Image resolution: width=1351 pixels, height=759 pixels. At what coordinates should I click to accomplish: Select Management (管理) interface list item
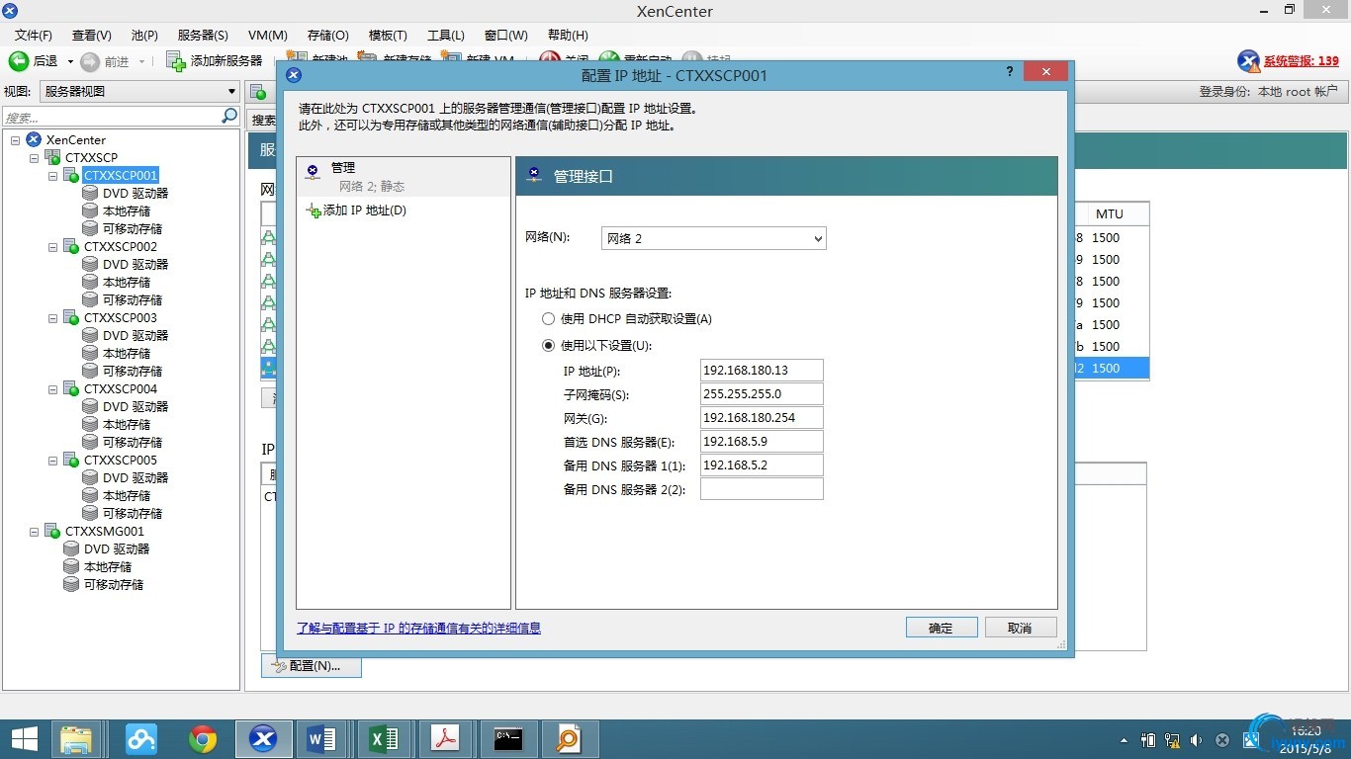(x=404, y=177)
